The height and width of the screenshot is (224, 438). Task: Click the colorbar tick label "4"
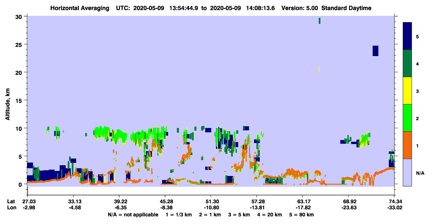pyautogui.click(x=417, y=64)
